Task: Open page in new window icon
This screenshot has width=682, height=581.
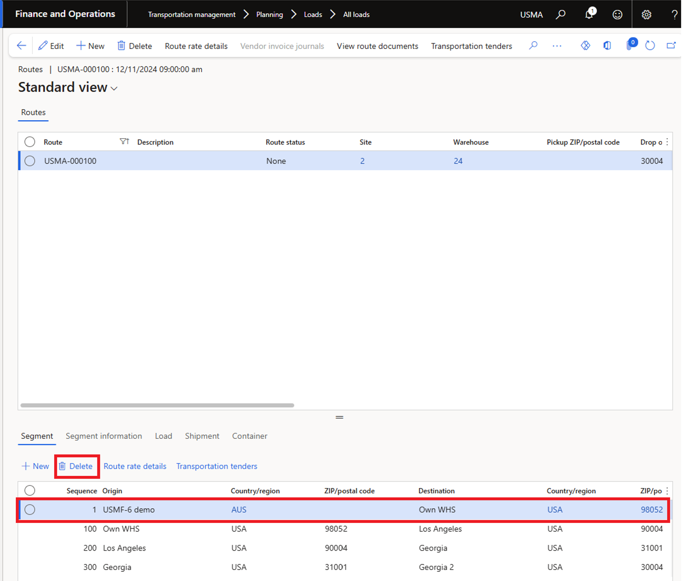Action: [671, 45]
